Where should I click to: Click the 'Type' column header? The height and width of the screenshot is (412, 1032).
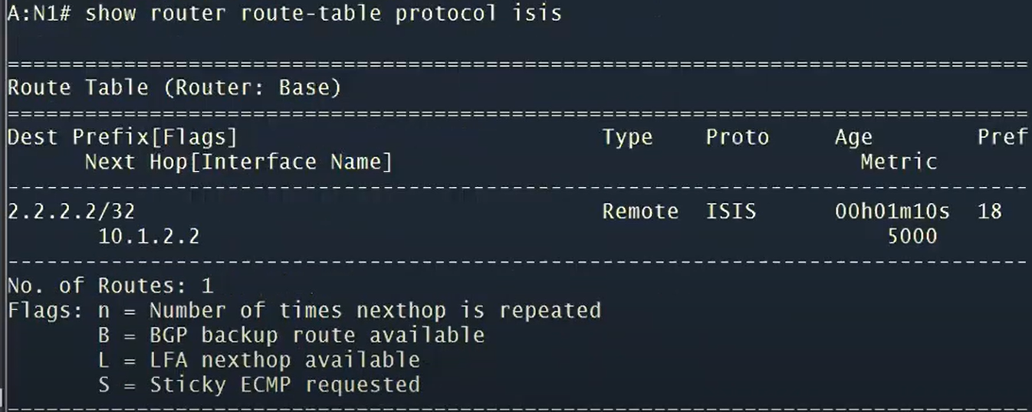(x=627, y=137)
